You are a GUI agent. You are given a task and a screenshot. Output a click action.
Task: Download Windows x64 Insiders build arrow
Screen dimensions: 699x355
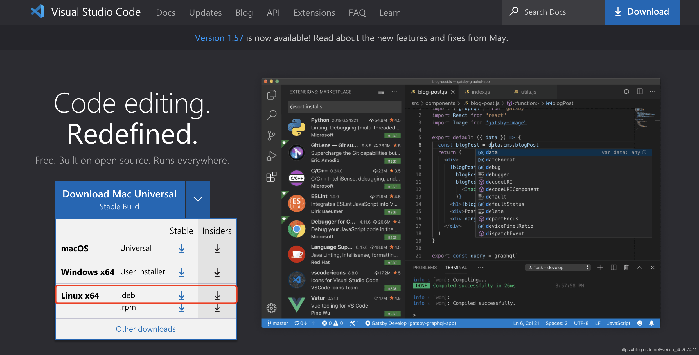pos(217,272)
